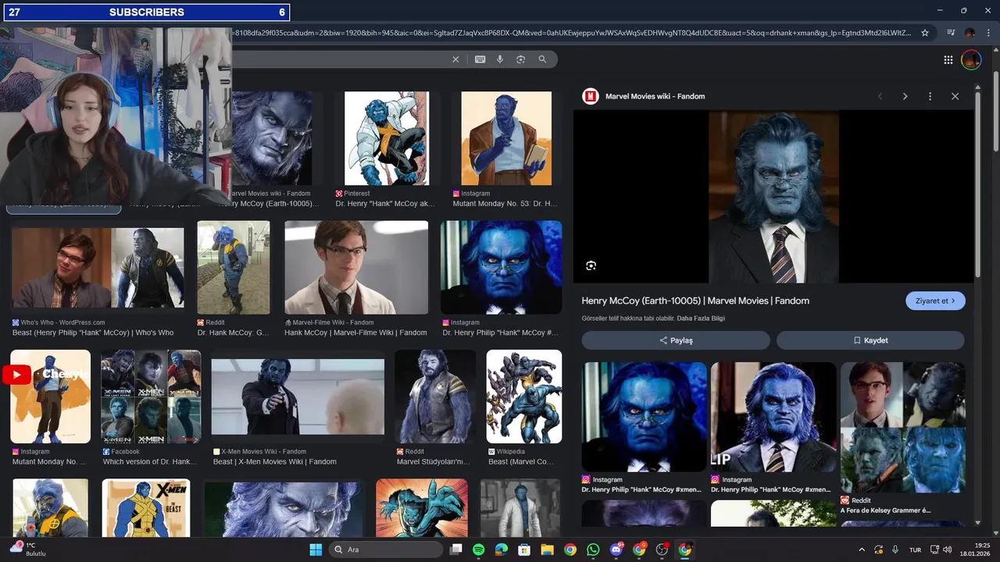Screen dimensions: 1000x562
Task: Open File Explorer from the taskbar
Action: [x=548, y=550]
